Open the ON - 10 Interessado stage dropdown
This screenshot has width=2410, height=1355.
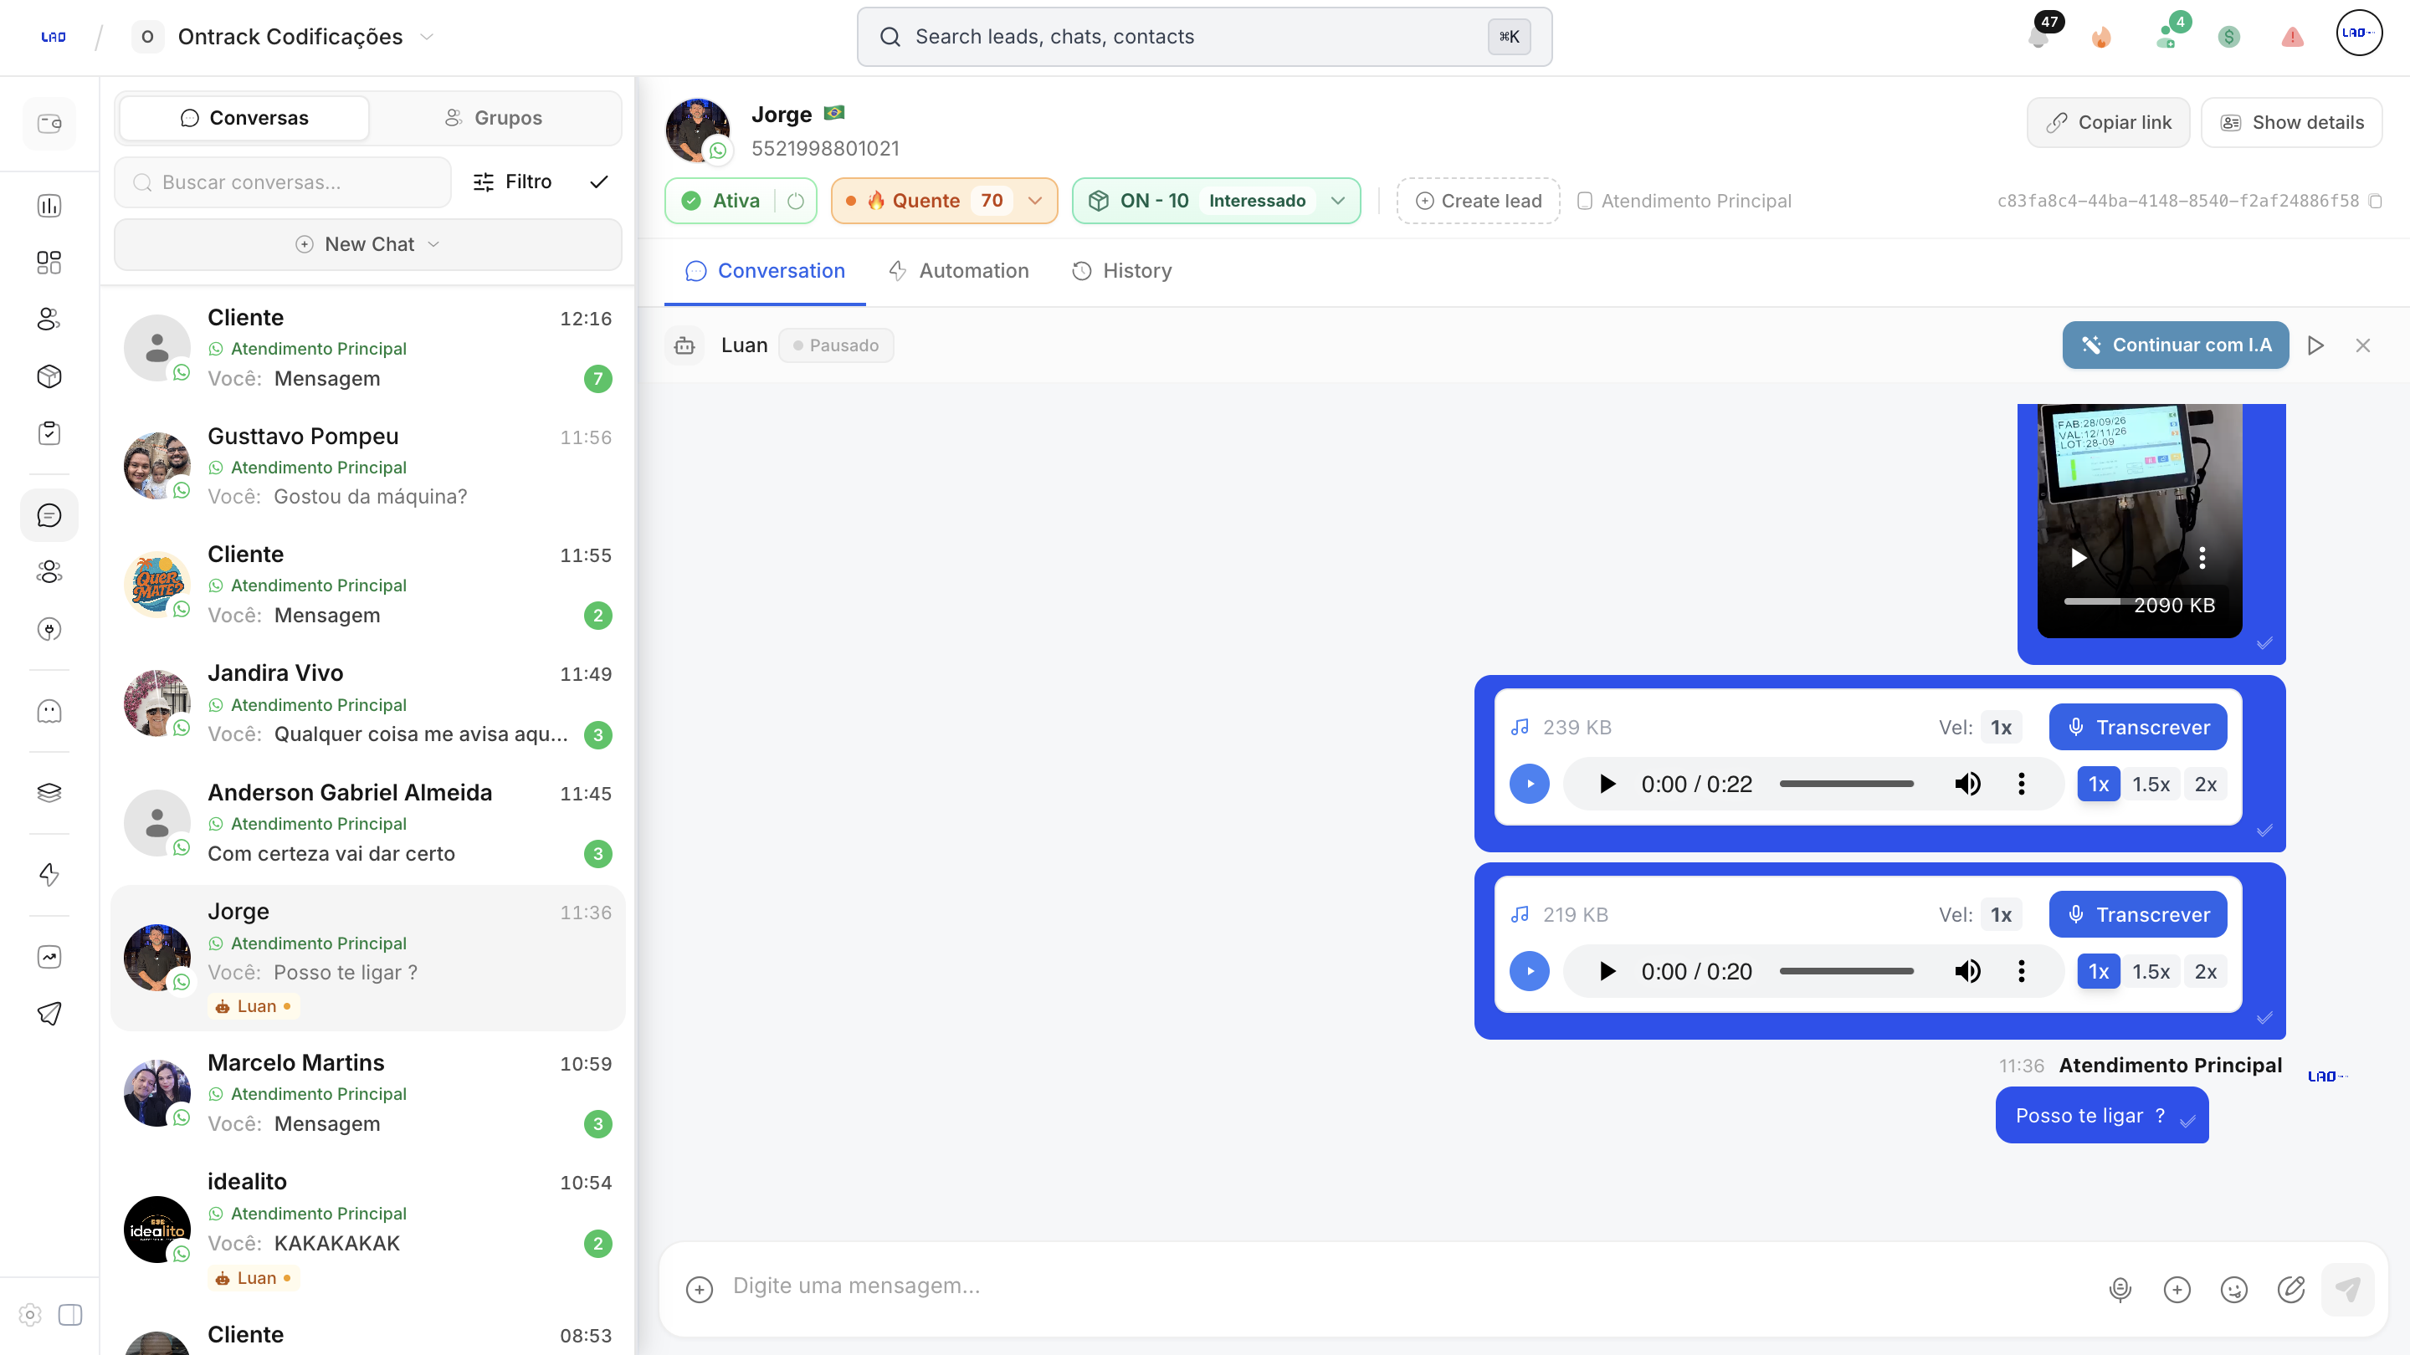tap(1216, 201)
